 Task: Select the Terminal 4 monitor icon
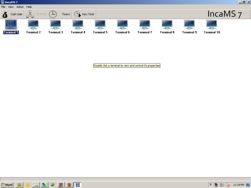(x=78, y=25)
